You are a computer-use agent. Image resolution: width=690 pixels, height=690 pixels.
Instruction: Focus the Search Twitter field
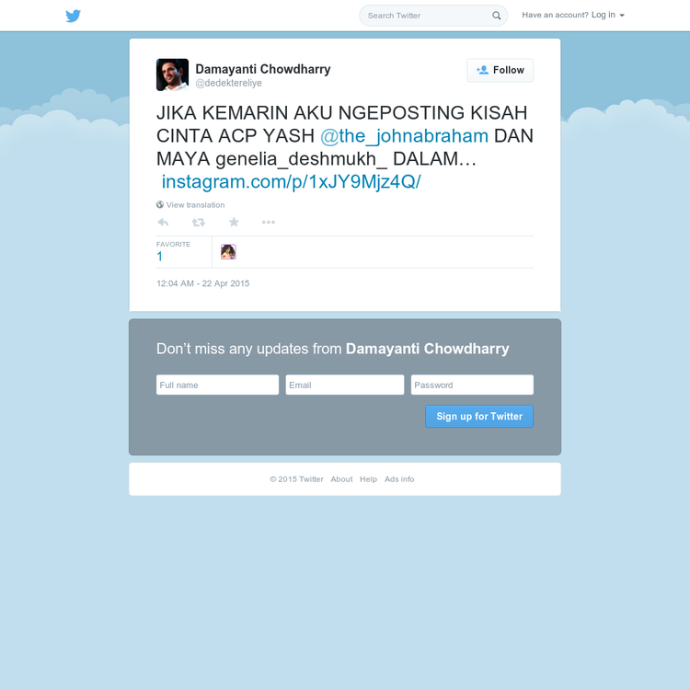[433, 16]
